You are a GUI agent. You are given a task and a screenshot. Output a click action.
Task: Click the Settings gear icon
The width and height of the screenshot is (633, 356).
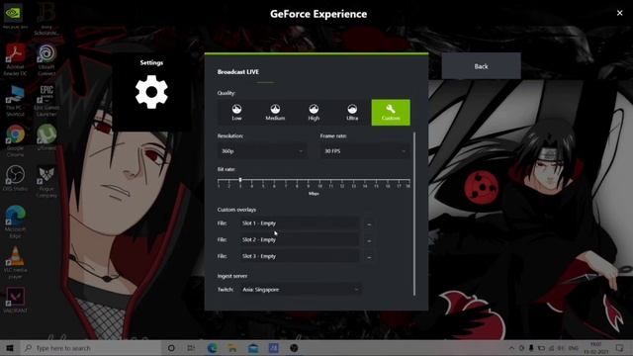151,92
